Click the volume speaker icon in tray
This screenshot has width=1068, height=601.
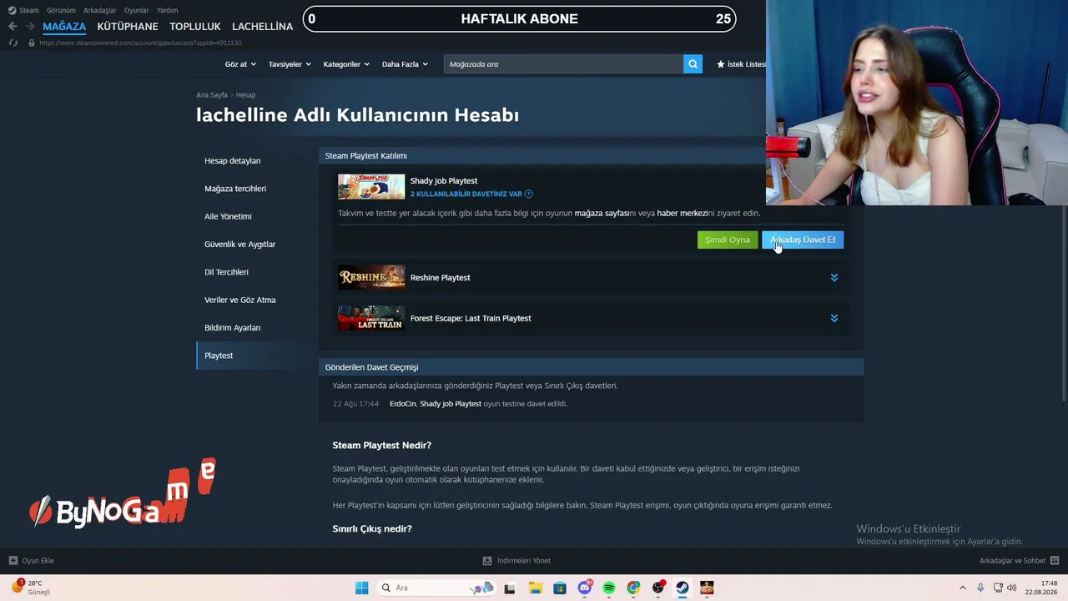coord(1013,588)
